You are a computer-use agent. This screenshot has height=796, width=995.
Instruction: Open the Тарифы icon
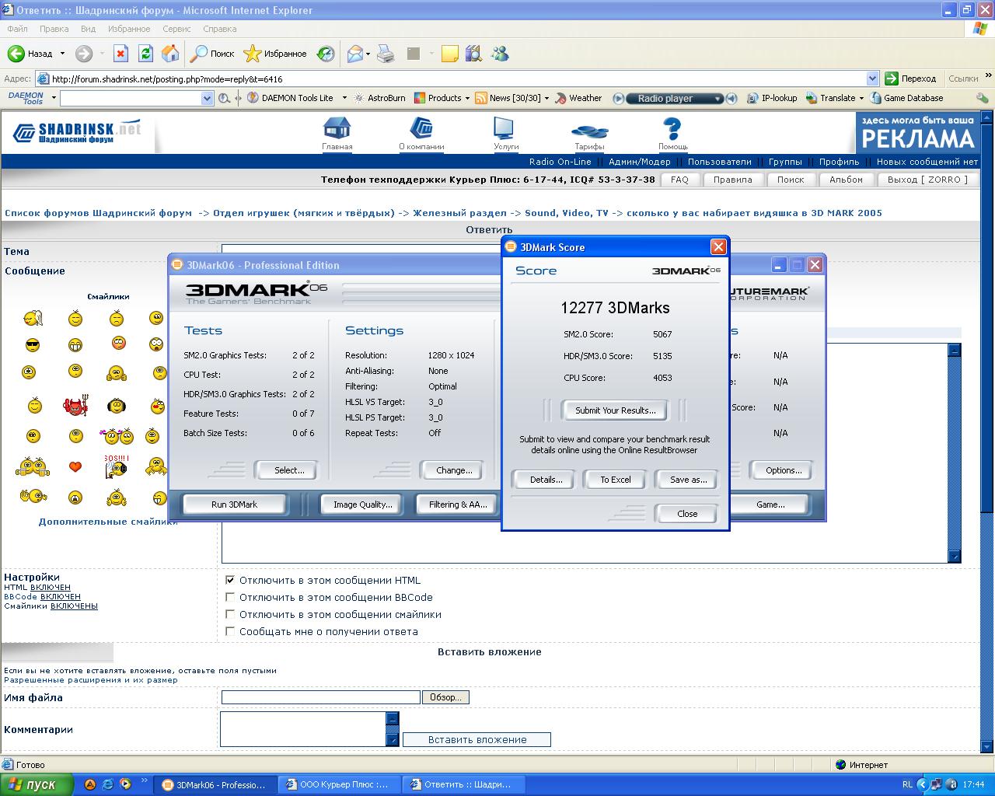pos(589,131)
